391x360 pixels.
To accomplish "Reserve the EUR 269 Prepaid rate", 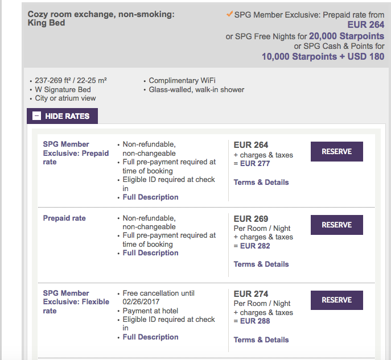I will [336, 225].
